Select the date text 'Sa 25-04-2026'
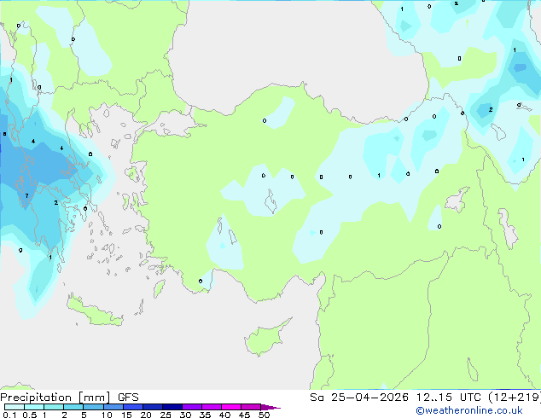 pyautogui.click(x=359, y=398)
